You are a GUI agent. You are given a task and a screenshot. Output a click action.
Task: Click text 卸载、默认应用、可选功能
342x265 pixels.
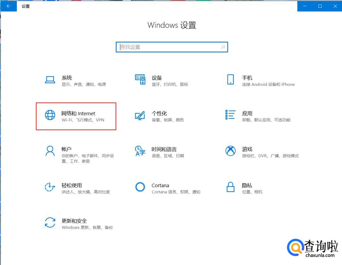click(266, 120)
